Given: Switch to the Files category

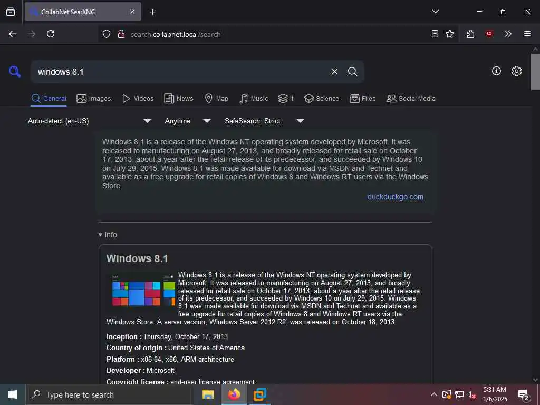Looking at the screenshot, I should pyautogui.click(x=362, y=99).
